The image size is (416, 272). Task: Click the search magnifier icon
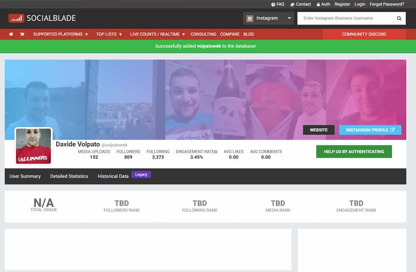coord(399,18)
